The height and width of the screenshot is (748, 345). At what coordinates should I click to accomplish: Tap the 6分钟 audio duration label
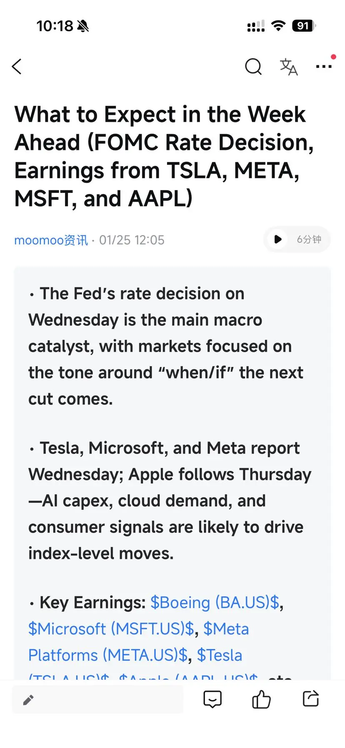pos(309,239)
